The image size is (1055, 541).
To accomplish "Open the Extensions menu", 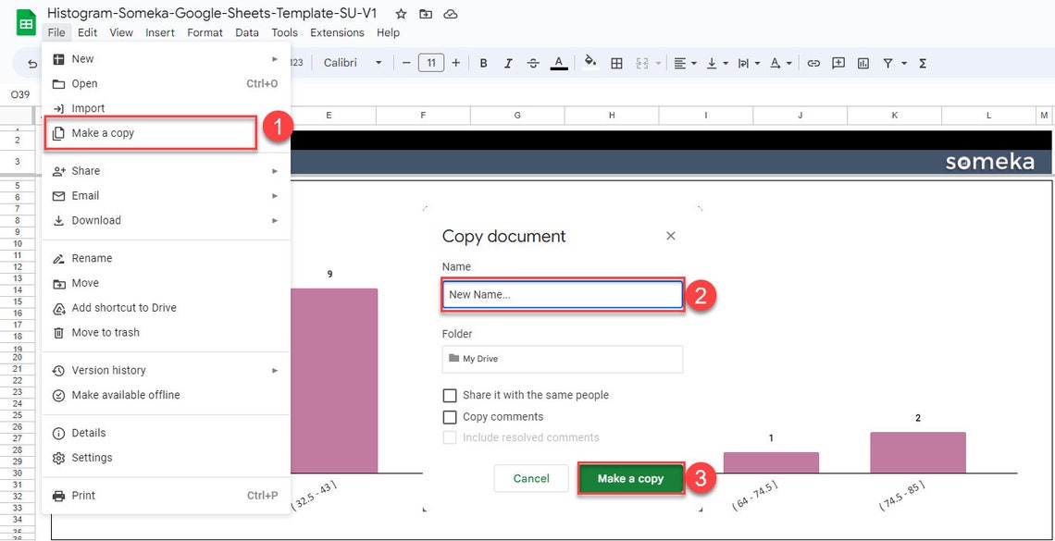I will click(x=337, y=31).
